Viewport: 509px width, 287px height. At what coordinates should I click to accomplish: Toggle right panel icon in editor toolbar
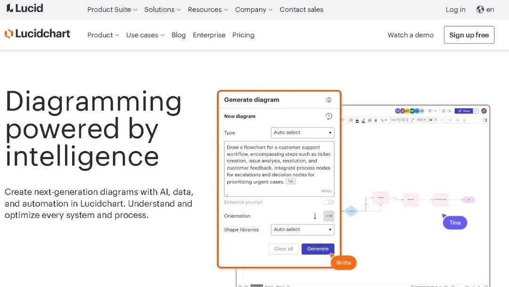(485, 120)
